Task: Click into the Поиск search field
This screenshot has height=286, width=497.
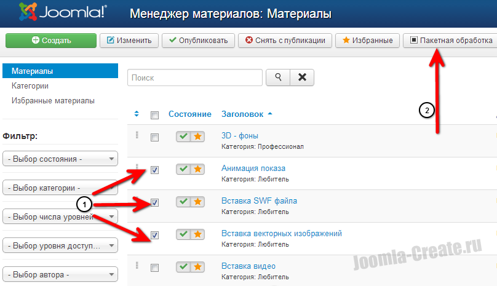Action: 195,78
